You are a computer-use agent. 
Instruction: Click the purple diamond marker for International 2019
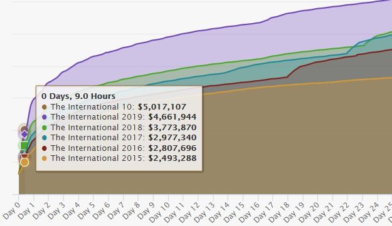click(24, 134)
